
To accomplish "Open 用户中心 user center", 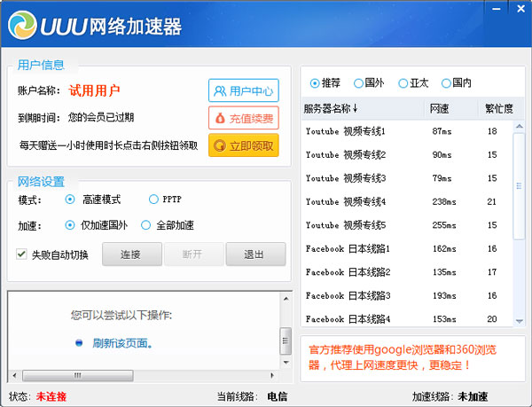I will 244,90.
